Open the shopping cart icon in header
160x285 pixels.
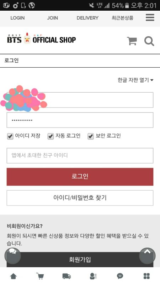click(132, 41)
